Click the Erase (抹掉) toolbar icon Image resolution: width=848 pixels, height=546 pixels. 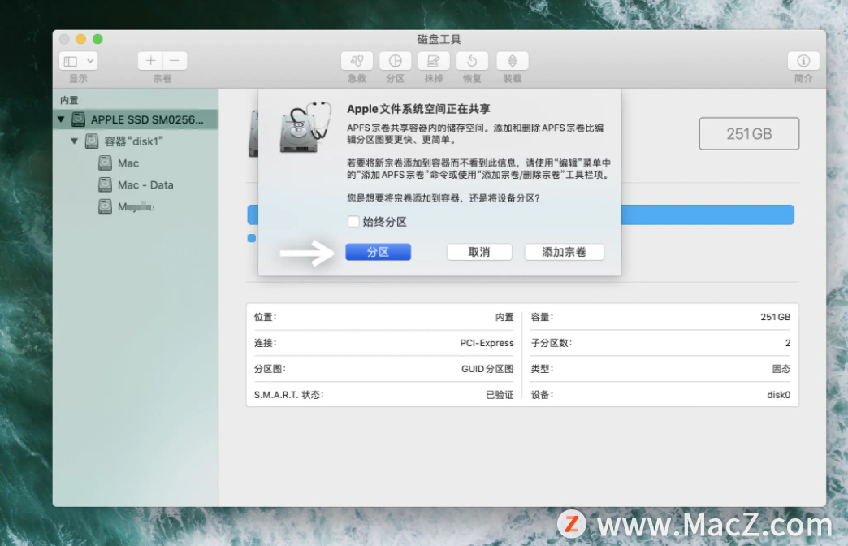click(x=434, y=61)
